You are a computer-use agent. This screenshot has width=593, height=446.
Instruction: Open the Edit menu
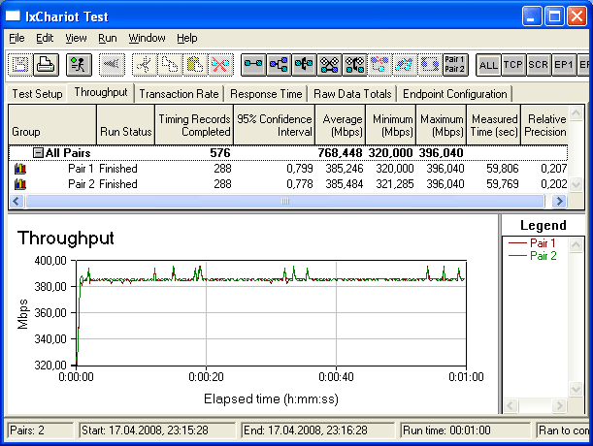coord(45,38)
